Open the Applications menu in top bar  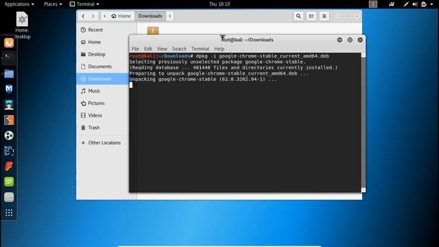point(19,4)
